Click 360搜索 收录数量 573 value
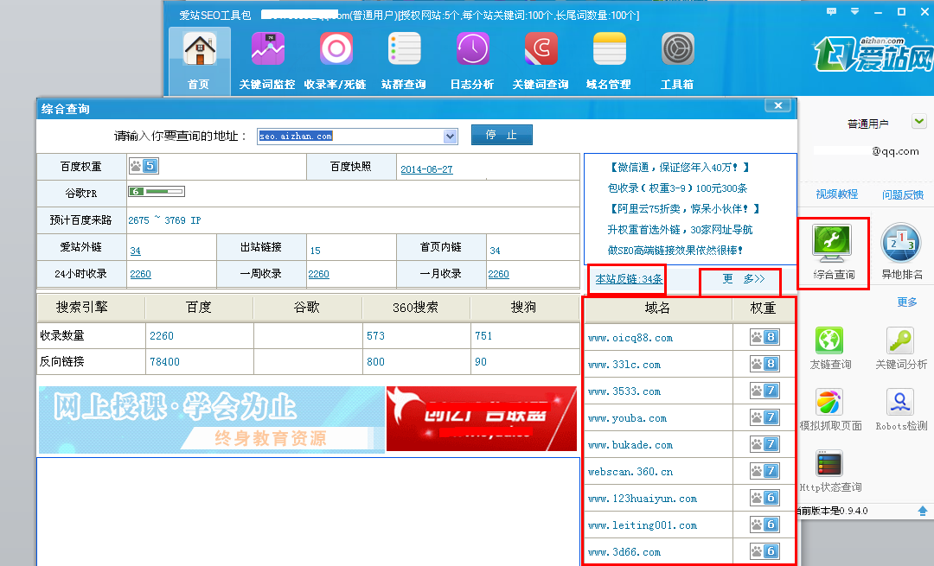The width and height of the screenshot is (934, 566). pos(375,336)
